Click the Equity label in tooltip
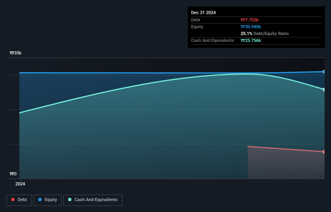Viewport: 331px width, 212px height. 197,27
